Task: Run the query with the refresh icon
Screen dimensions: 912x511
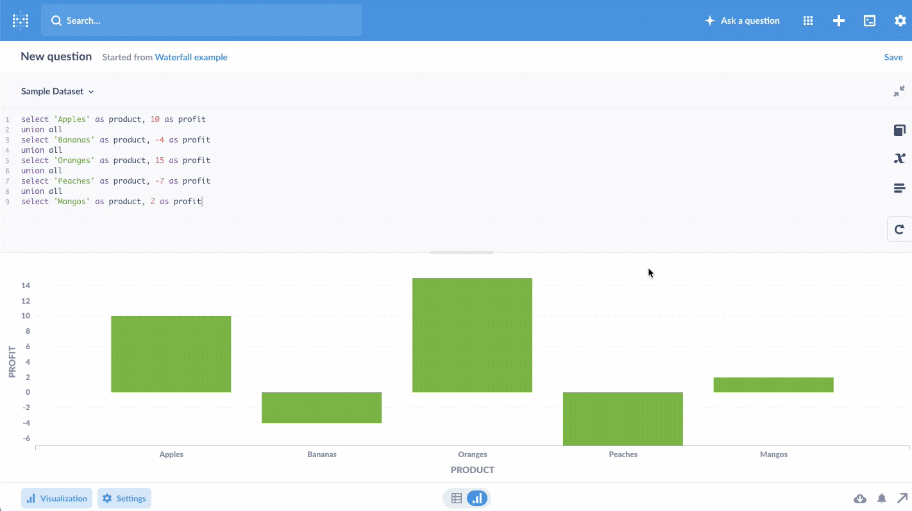Action: (x=899, y=229)
